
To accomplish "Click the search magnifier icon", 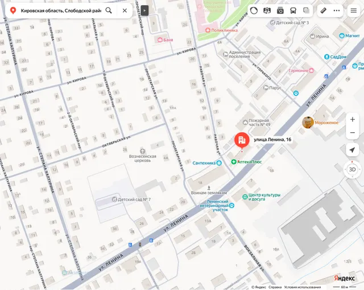I will pyautogui.click(x=109, y=10).
